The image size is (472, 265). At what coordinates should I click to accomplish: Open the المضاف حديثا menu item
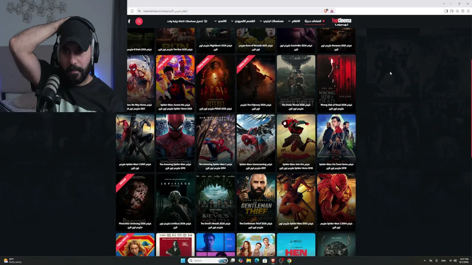pyautogui.click(x=315, y=21)
